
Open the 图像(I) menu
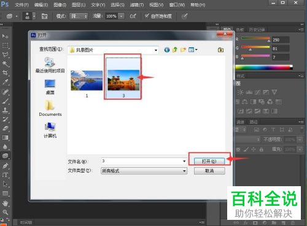point(60,5)
